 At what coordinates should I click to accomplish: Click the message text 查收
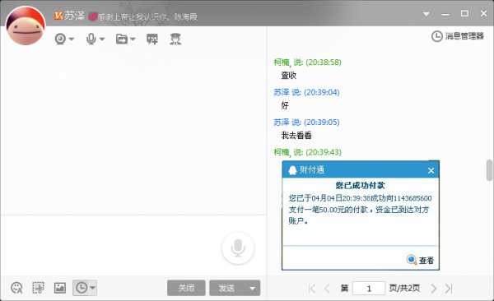click(x=289, y=76)
